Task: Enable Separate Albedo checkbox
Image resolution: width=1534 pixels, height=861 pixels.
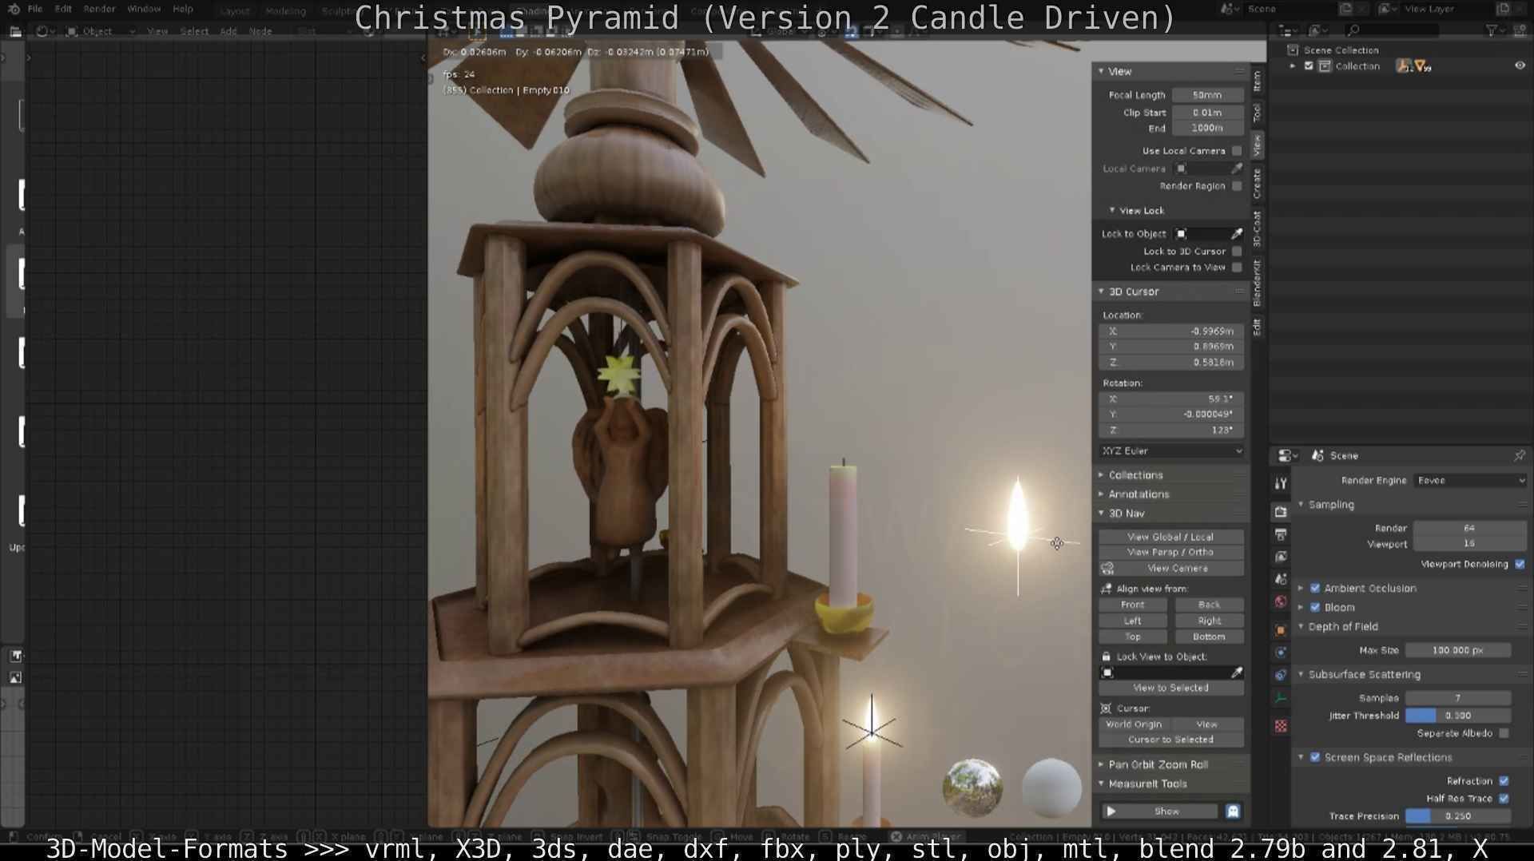Action: pos(1504,733)
